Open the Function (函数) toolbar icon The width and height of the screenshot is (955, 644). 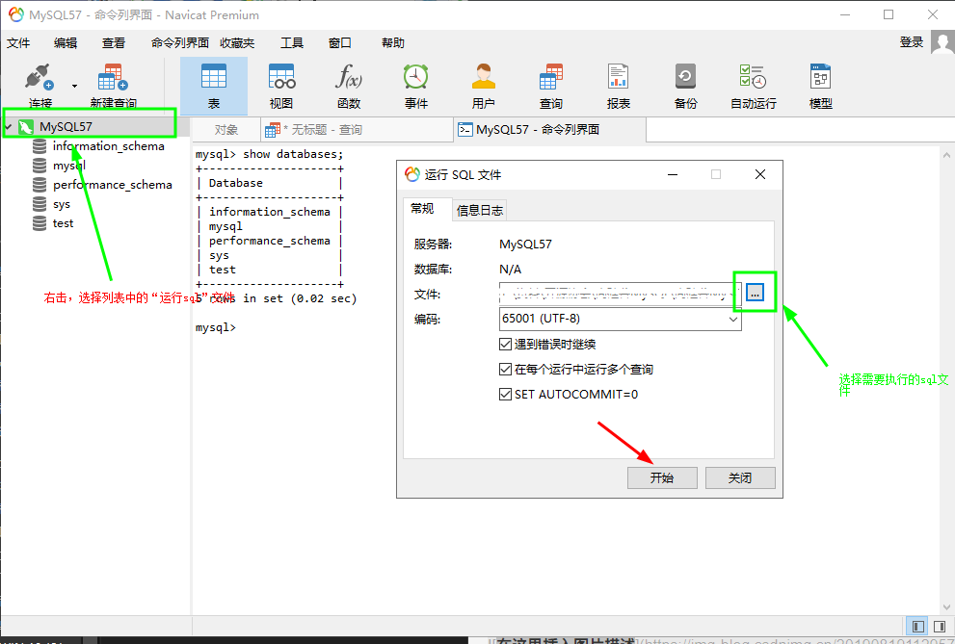point(349,86)
